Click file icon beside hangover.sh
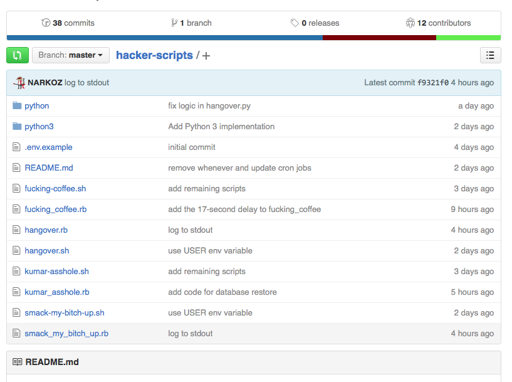The width and height of the screenshot is (512, 382). pyautogui.click(x=16, y=250)
